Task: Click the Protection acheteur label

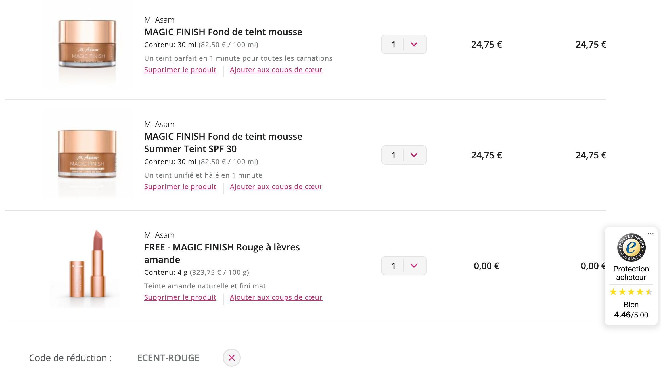Action: click(631, 273)
